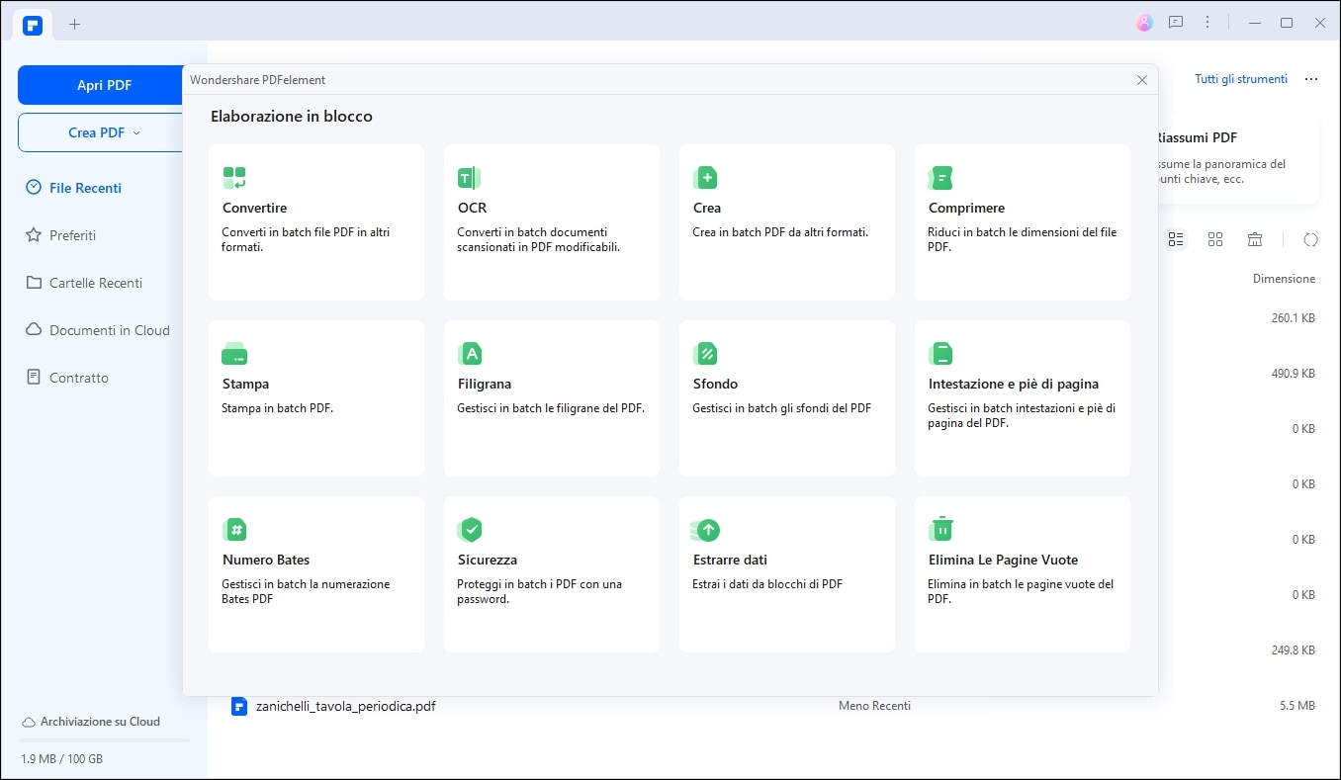
Task: Click the cloud storage icon
Action: coord(29,722)
